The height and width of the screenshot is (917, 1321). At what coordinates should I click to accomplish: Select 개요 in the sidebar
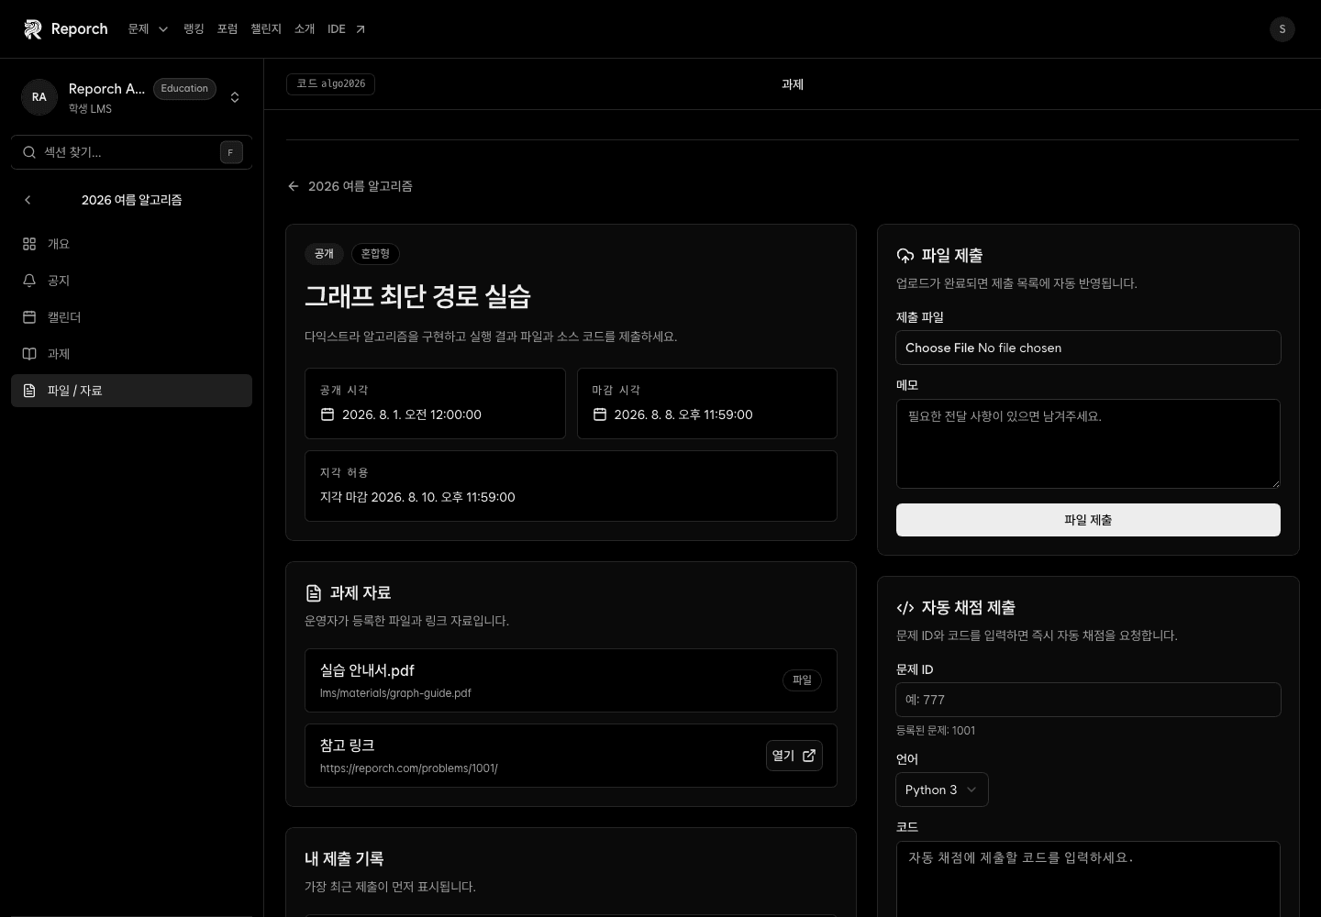pos(131,244)
